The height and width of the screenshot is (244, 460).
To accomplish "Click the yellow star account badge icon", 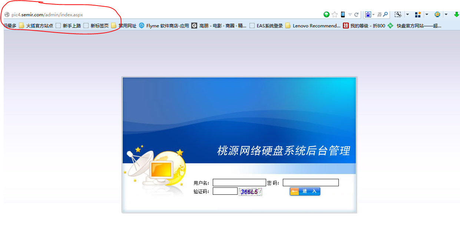I will (x=437, y=14).
